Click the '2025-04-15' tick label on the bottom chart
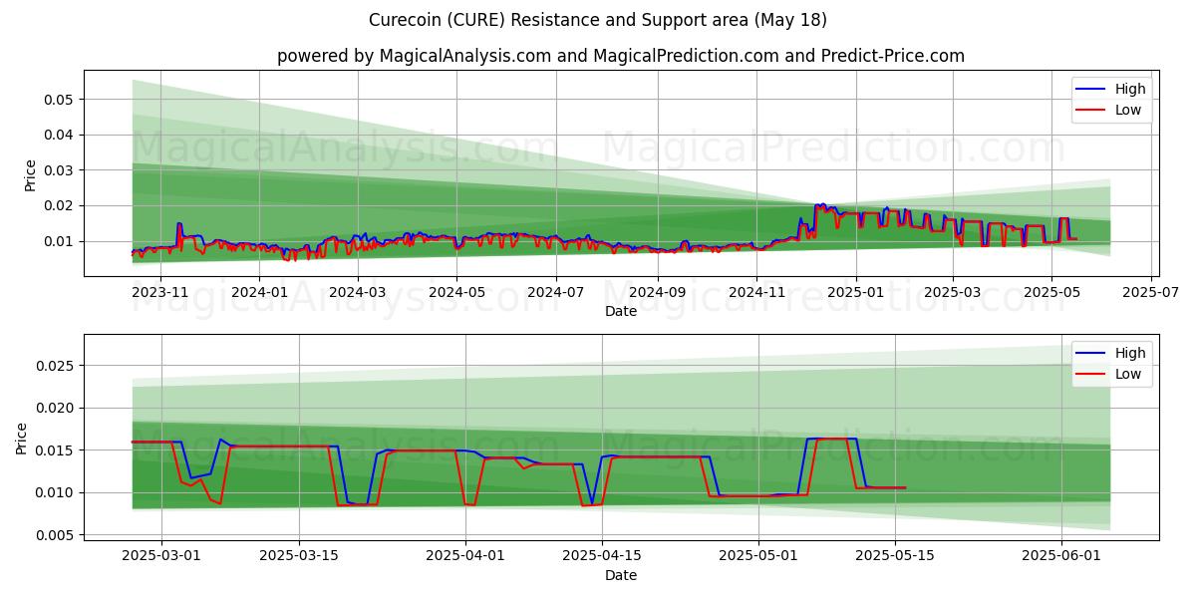Image resolution: width=1196 pixels, height=598 pixels. pos(602,556)
